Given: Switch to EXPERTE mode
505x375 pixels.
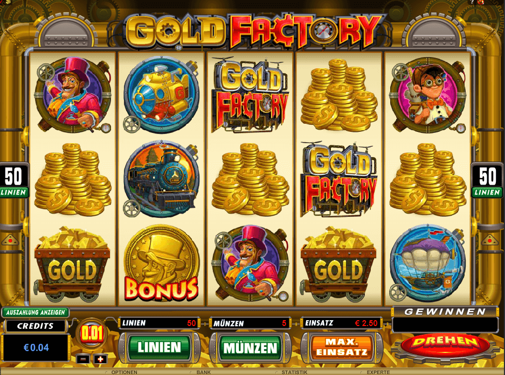Looking at the screenshot, I should coord(378,372).
